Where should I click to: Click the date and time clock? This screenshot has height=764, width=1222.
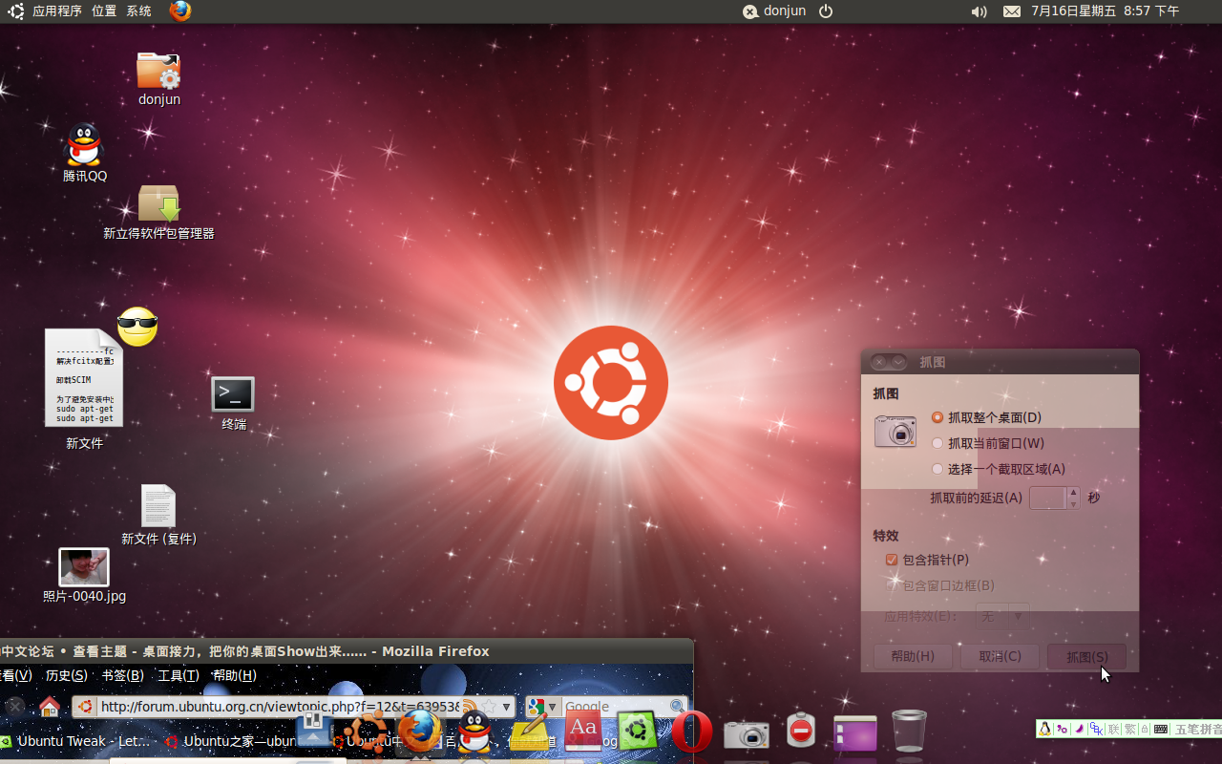coord(1105,11)
